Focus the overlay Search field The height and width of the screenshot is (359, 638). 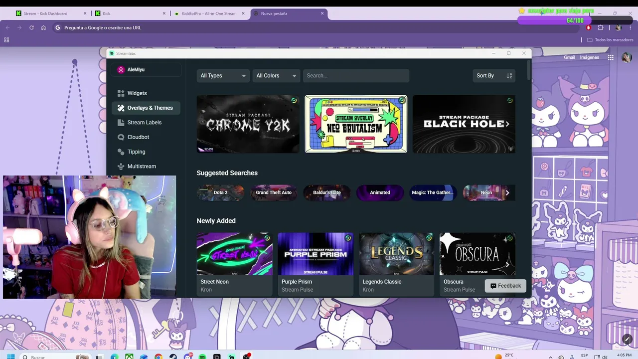[356, 76]
